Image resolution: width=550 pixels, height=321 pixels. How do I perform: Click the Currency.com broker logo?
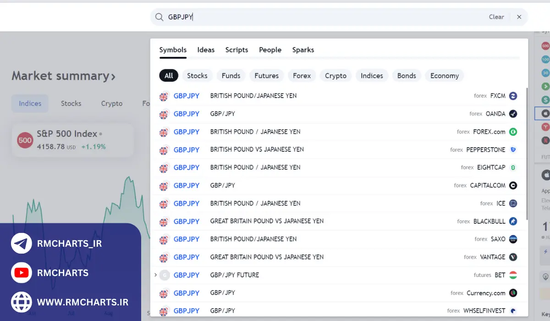pos(512,293)
